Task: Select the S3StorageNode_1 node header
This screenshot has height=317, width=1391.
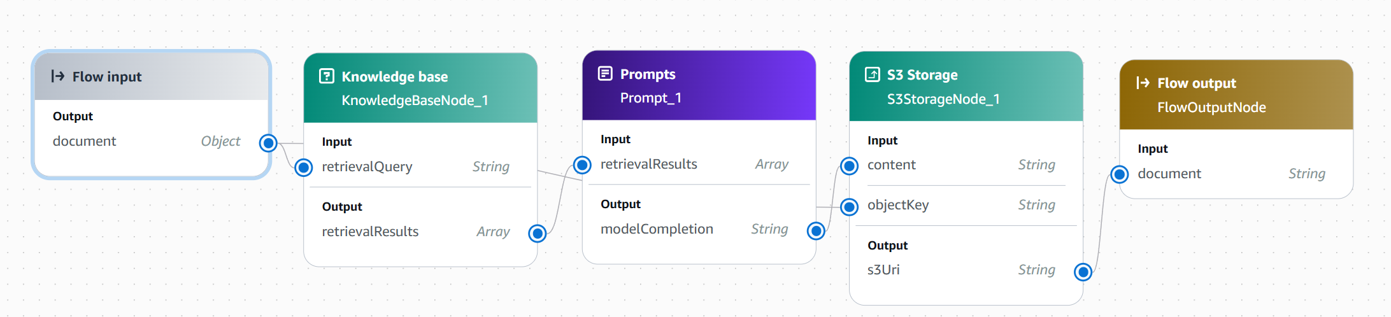Action: (943, 99)
